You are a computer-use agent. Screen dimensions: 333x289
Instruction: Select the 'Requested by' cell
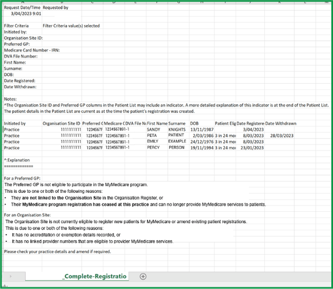55,8
